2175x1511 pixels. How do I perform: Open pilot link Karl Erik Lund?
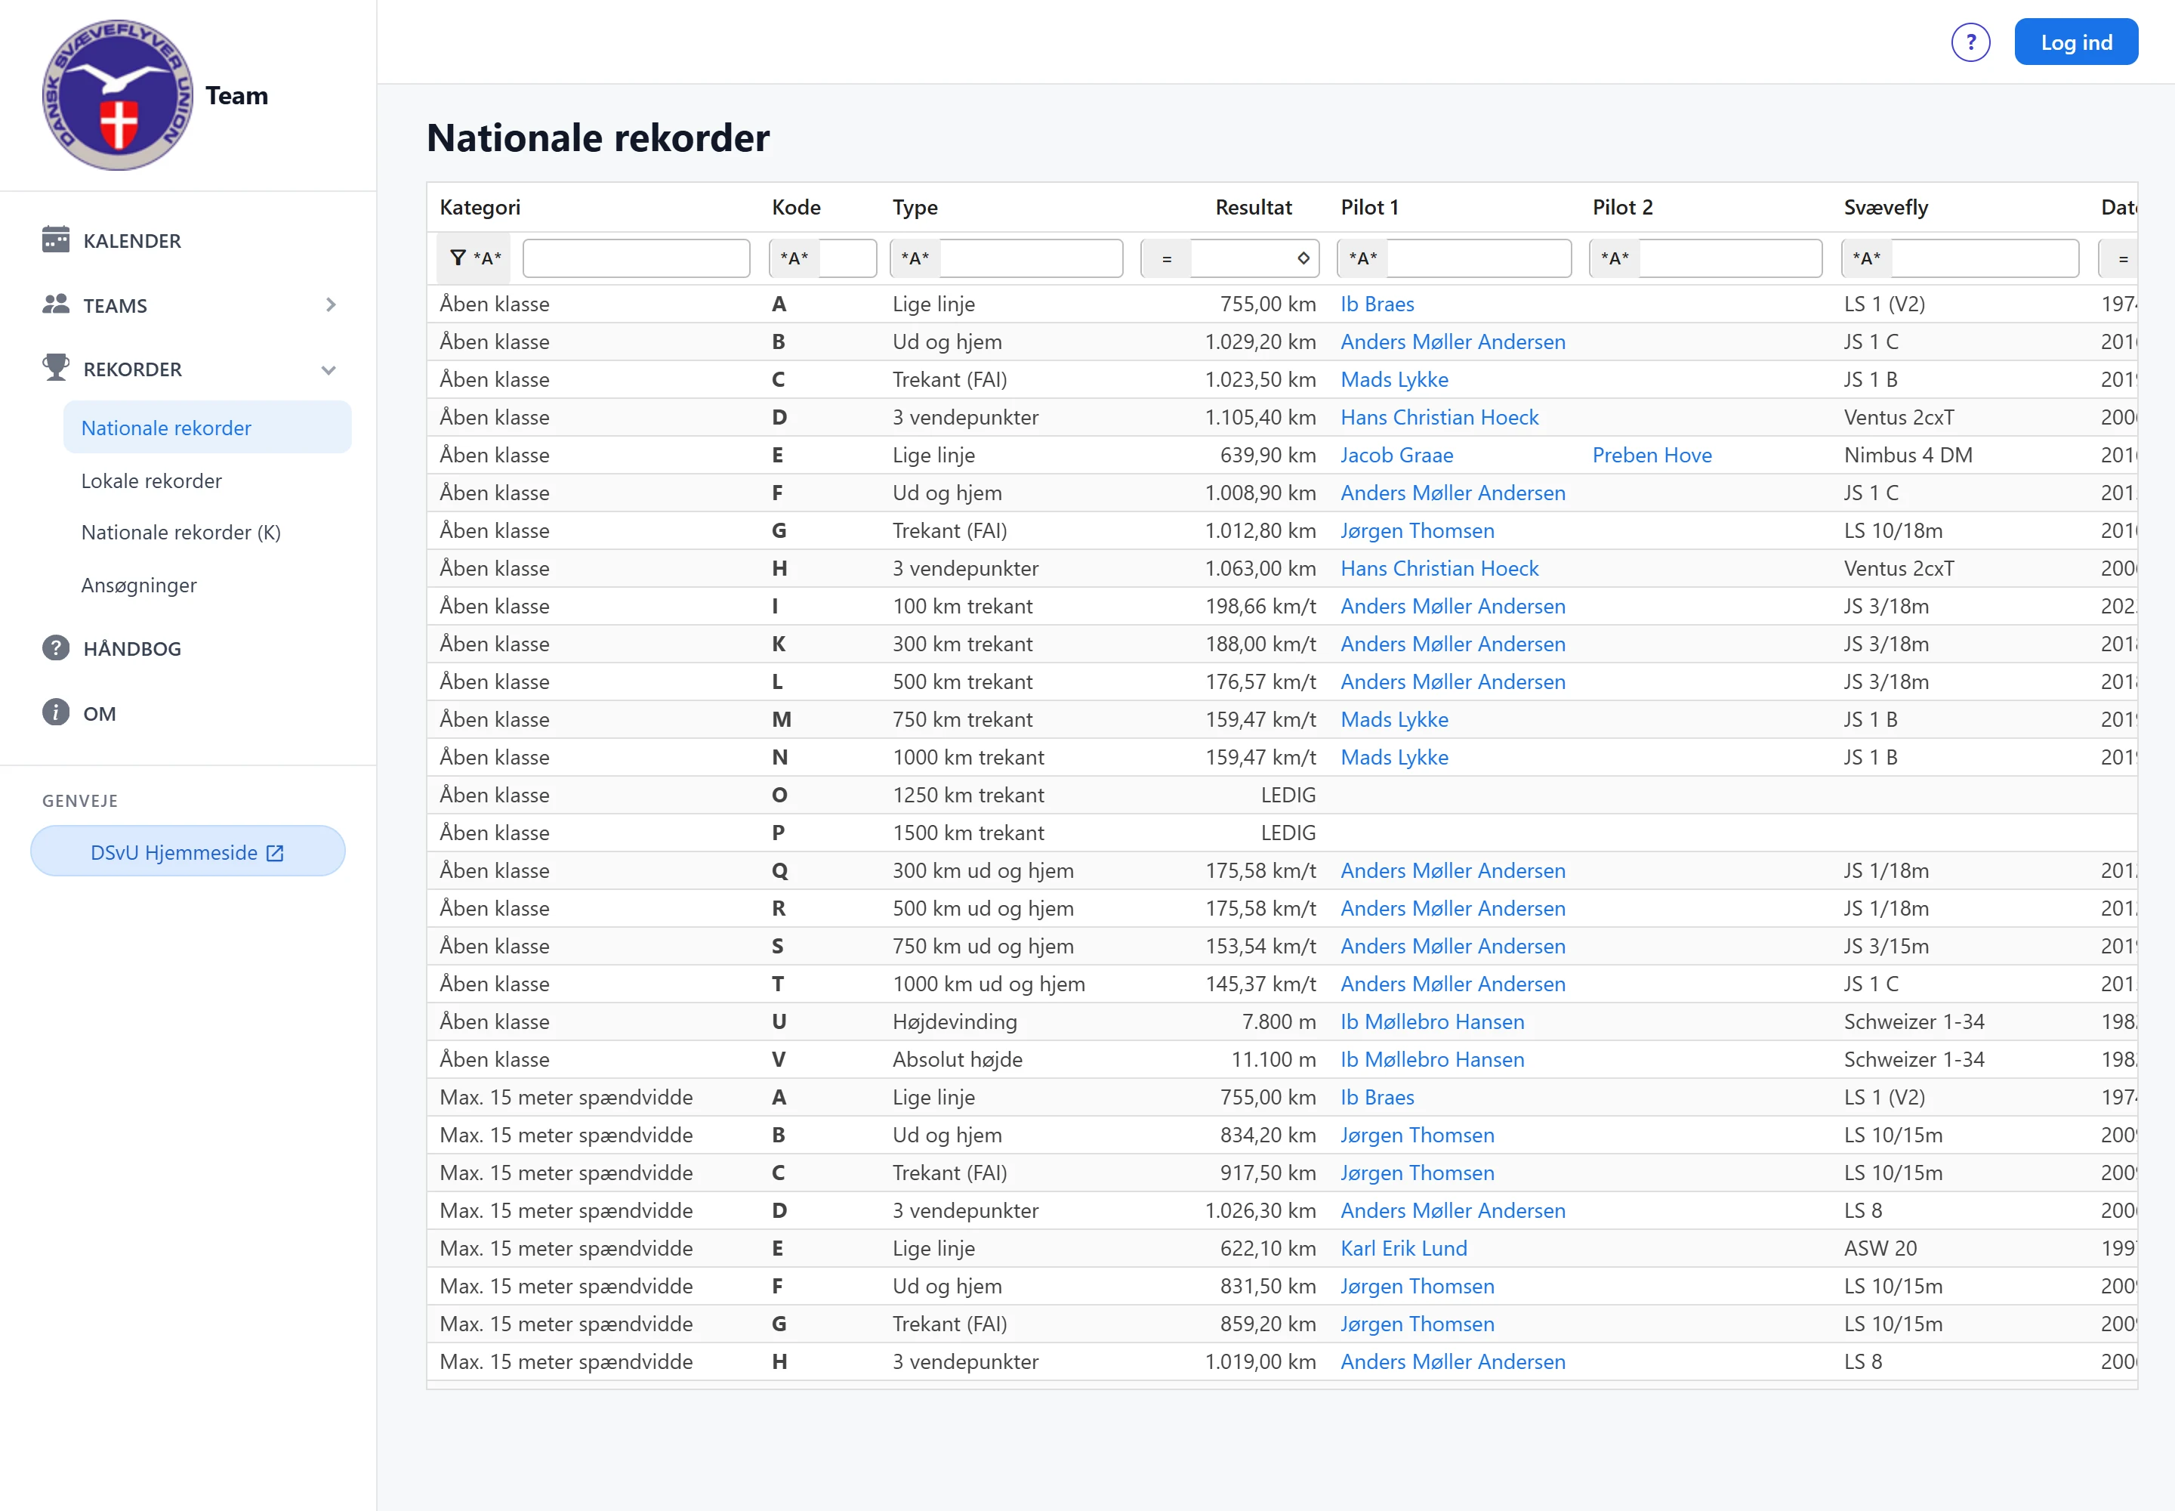1404,1249
